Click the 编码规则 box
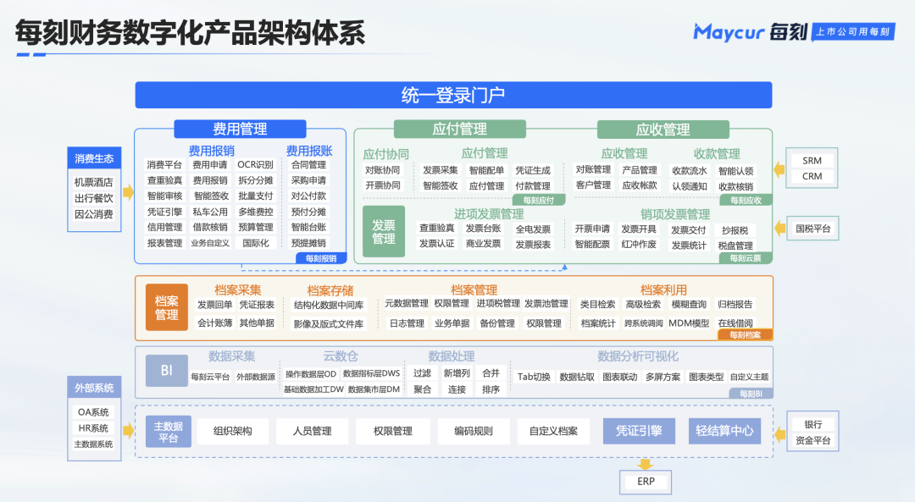The height and width of the screenshot is (502, 915). (474, 431)
